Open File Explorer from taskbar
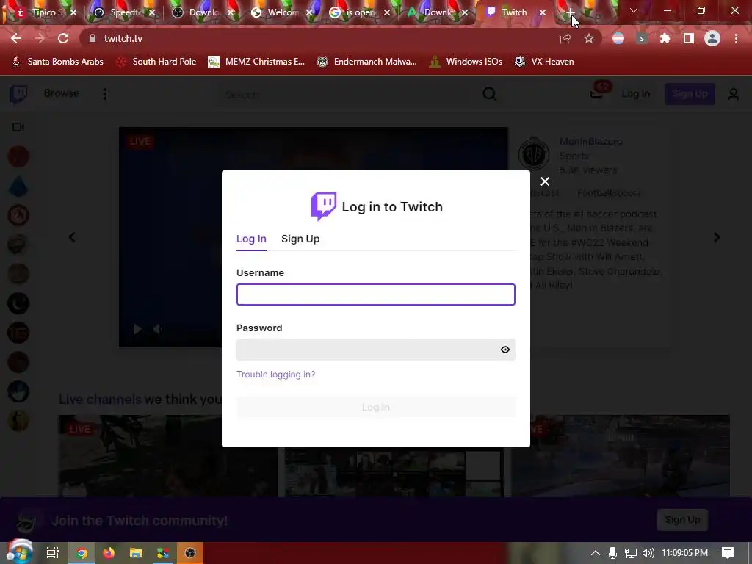Viewport: 752px width, 564px height. 136,553
